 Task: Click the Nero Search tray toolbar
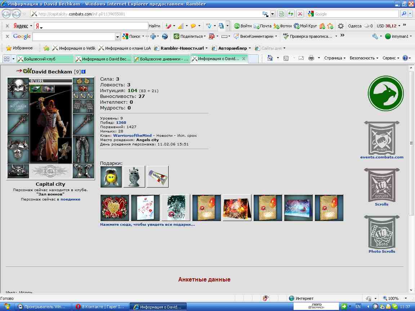point(316,307)
